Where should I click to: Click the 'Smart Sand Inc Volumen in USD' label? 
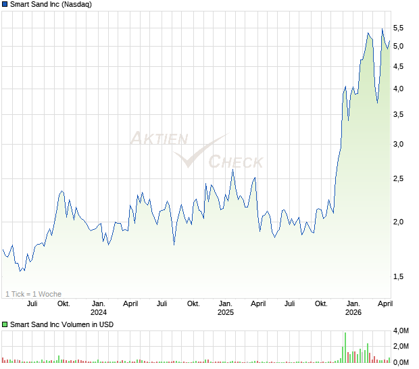tap(61, 324)
